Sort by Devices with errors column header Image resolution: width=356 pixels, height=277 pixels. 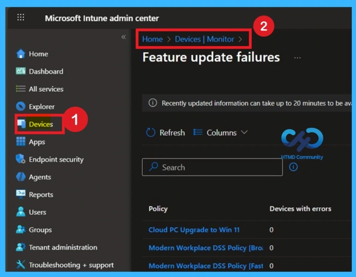pyautogui.click(x=300, y=209)
